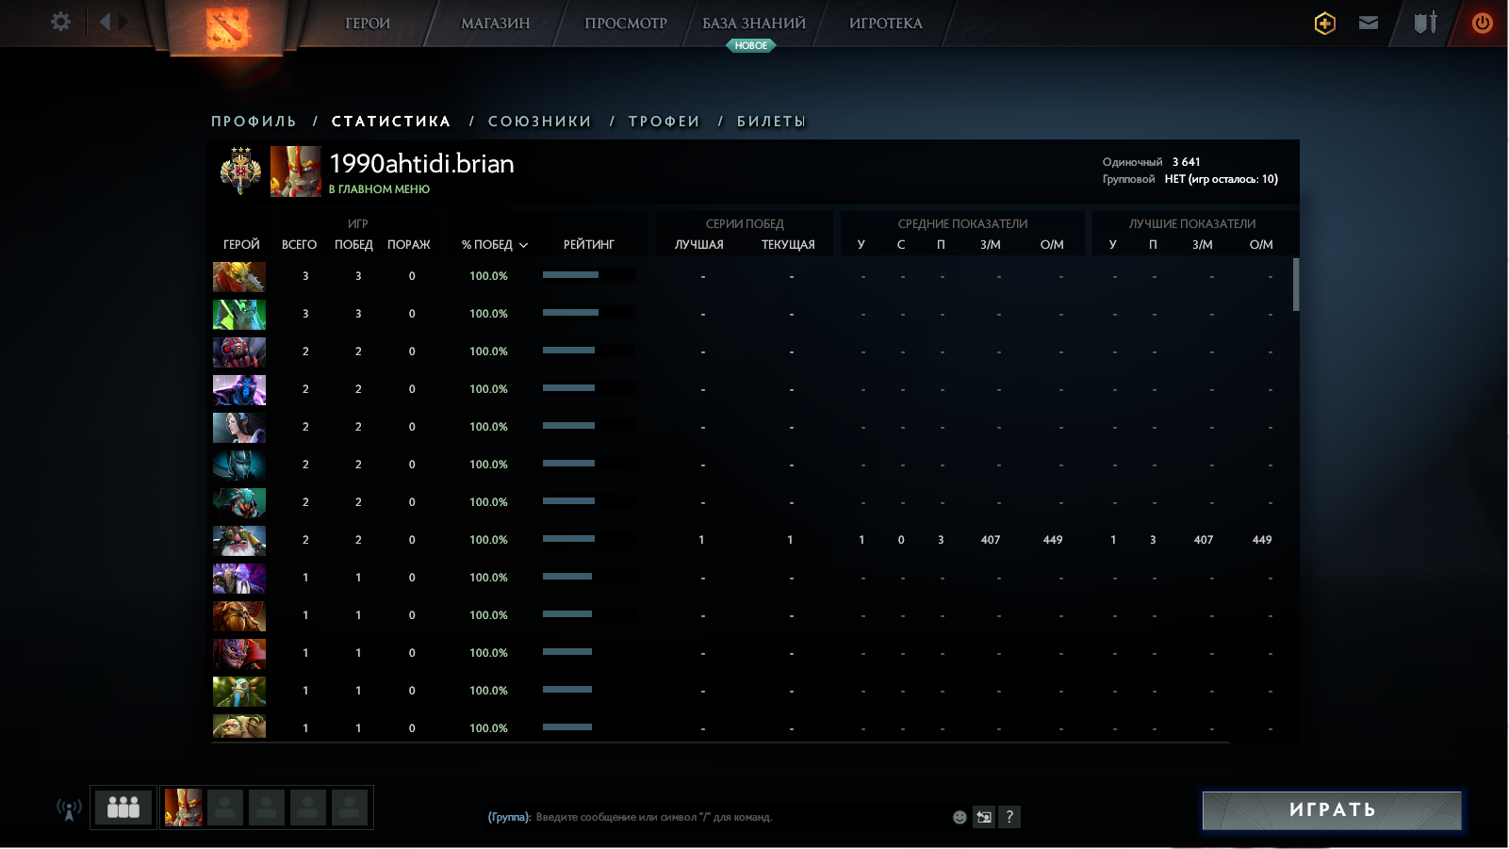Toggle the party members group button

coord(123,807)
